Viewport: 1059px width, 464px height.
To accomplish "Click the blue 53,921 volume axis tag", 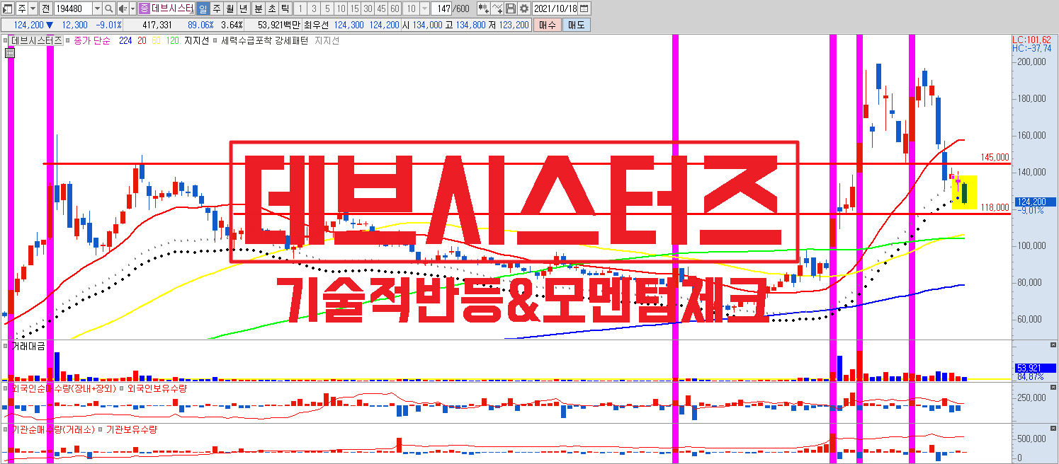I will pyautogui.click(x=1036, y=368).
